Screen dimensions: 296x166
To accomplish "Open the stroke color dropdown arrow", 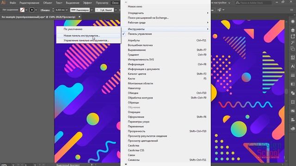I will click(36, 10).
